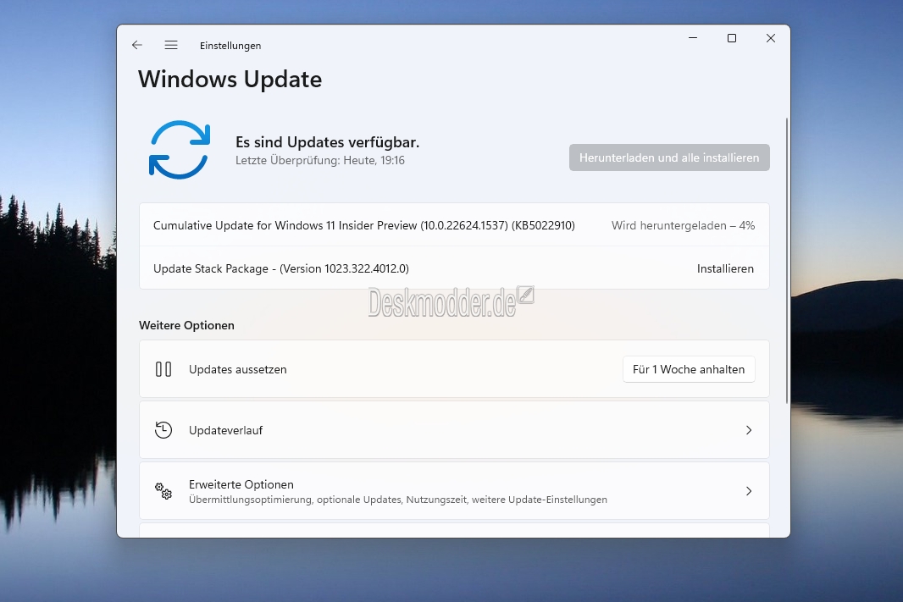903x602 pixels.
Task: Click the pause icon beside Updates aussetzen
Action: (x=163, y=369)
